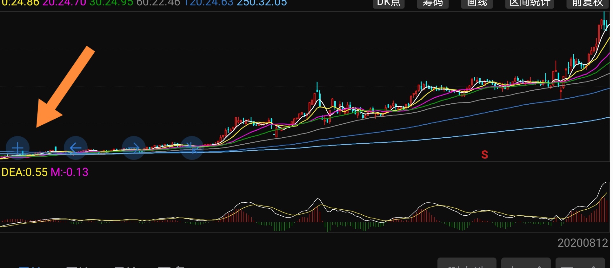Select the DEA:0.55 indicator value
This screenshot has height=268, width=613.
pyautogui.click(x=24, y=172)
